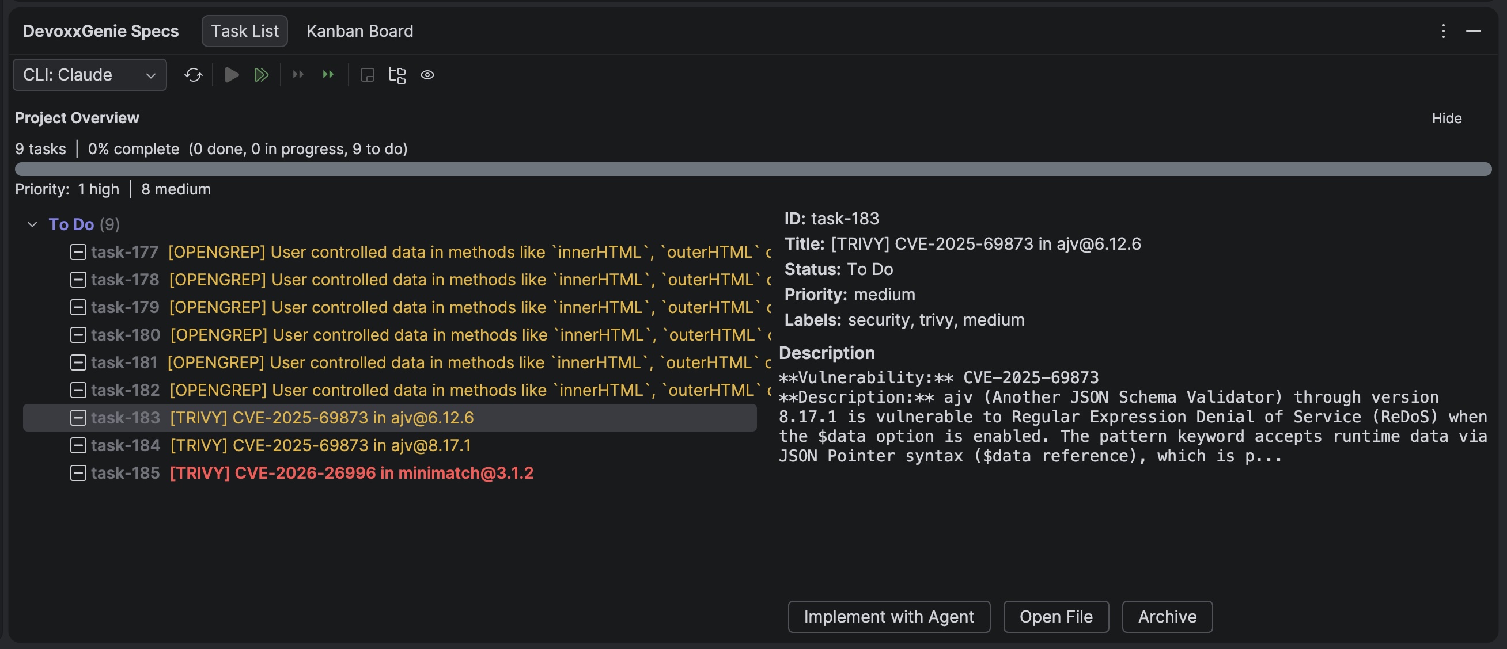Screen dimensions: 1507x649
Task: Select the task-180 OPENGREP title text
Action: coord(471,335)
